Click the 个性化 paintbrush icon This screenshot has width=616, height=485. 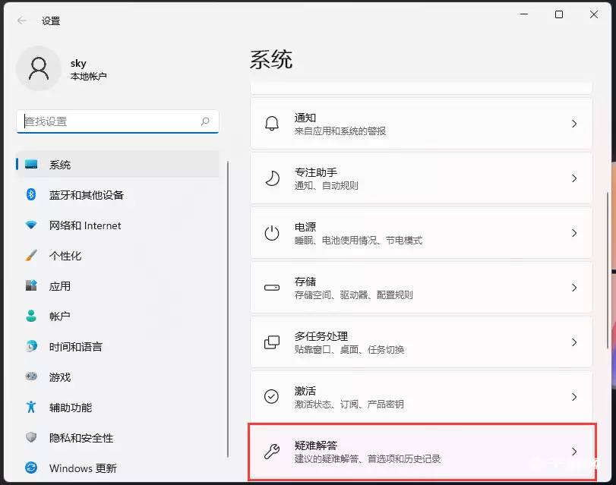coord(31,256)
